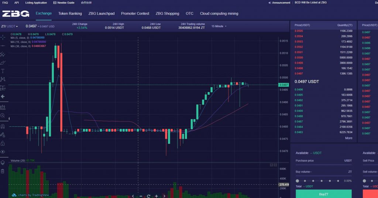Screen dimensions: 378x198
Task: Select the horizontal line drawing tool
Action: (3, 46)
